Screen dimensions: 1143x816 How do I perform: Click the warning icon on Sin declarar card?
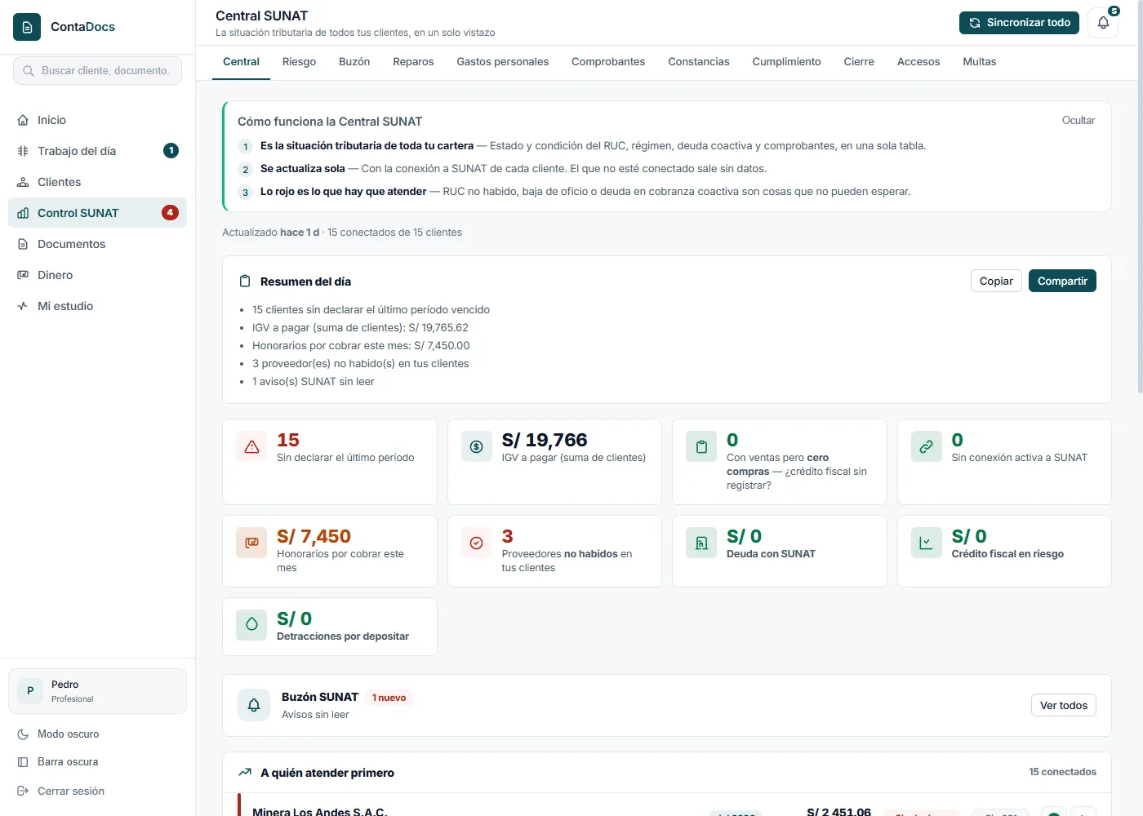pos(251,447)
